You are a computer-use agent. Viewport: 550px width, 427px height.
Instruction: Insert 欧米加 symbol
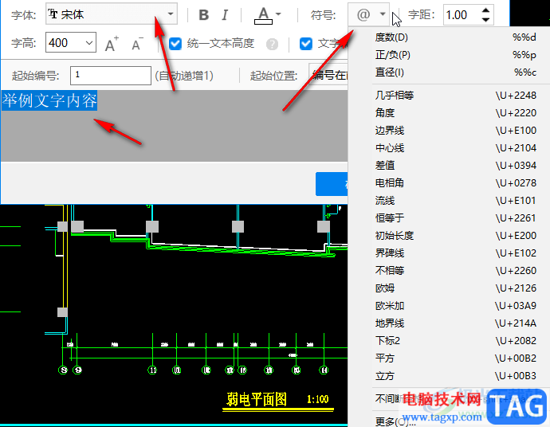point(455,306)
